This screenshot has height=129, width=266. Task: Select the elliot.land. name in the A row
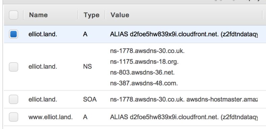point(43,34)
